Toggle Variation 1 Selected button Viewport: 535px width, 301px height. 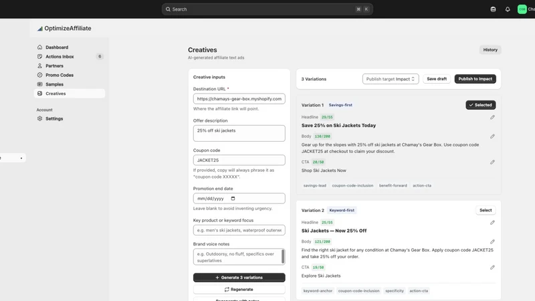click(480, 105)
